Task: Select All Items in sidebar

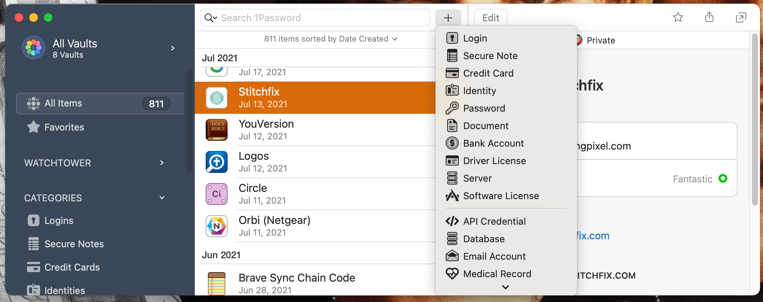Action: [x=100, y=104]
